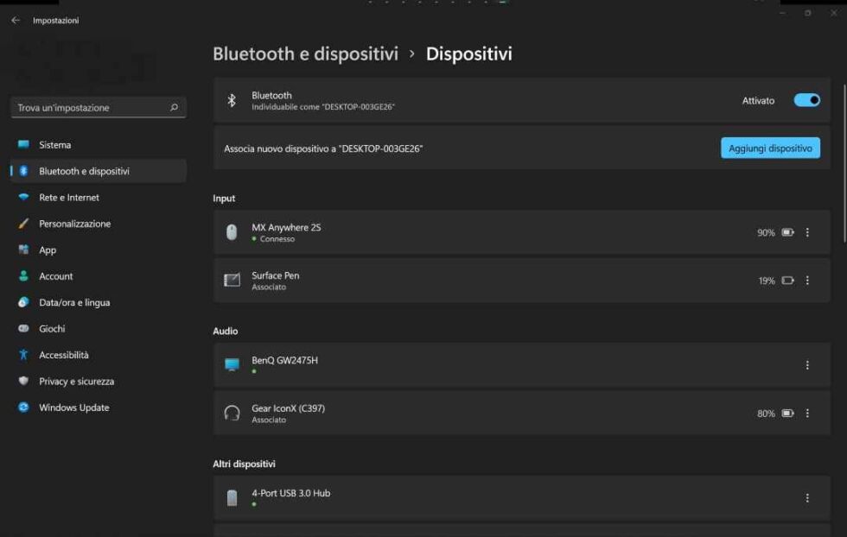Open three-dot menu for BenQ GW2475H
Image resolution: width=847 pixels, height=537 pixels.
tap(807, 365)
